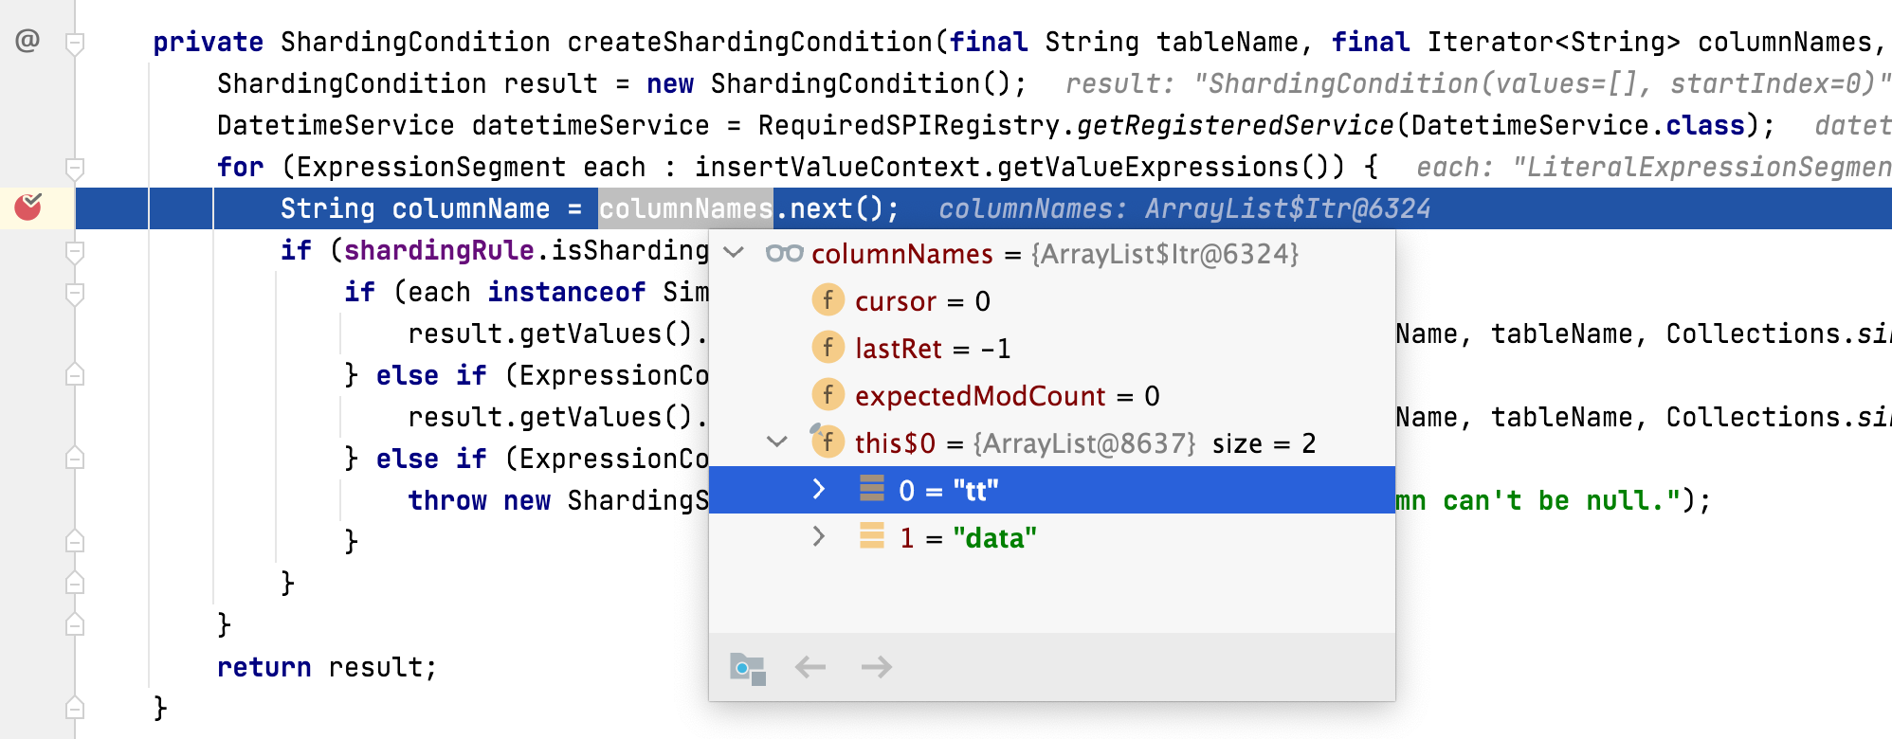Click the insertValueContext.getValueExpressions() call

tap(1019, 167)
